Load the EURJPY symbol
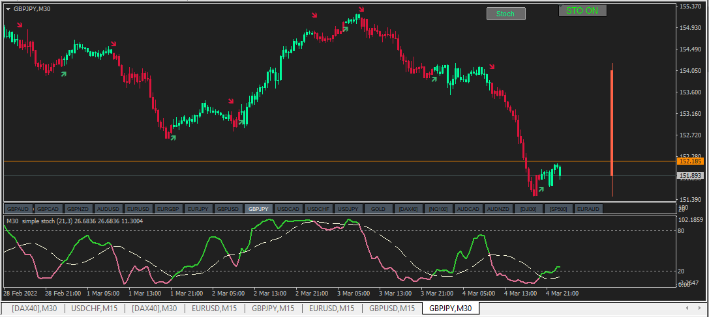 [198, 209]
